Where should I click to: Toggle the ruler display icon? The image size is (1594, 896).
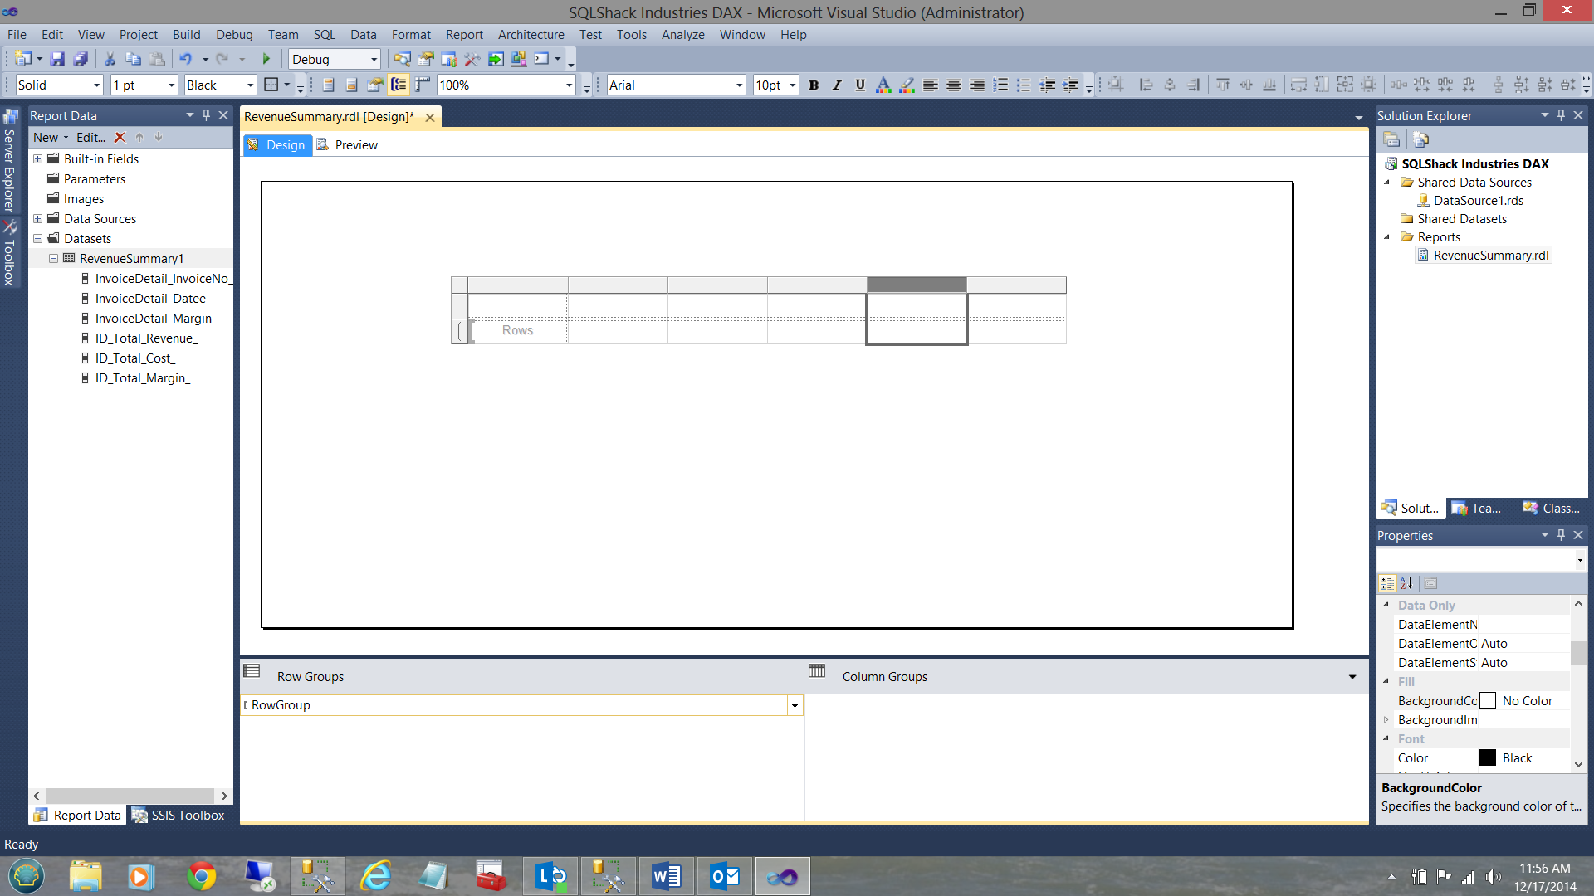point(423,85)
